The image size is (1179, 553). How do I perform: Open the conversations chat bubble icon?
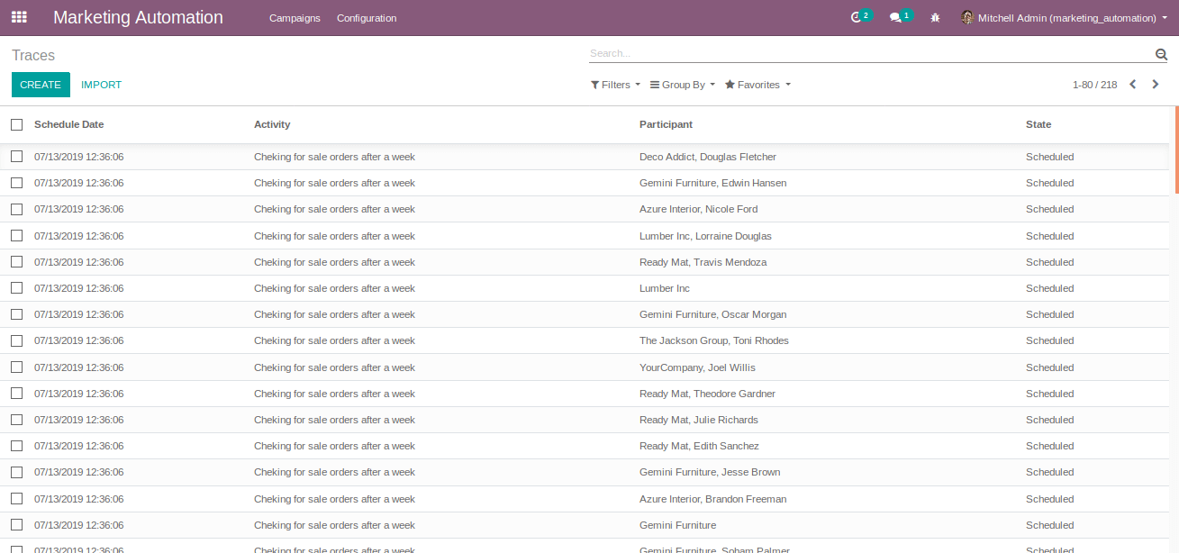pos(896,17)
